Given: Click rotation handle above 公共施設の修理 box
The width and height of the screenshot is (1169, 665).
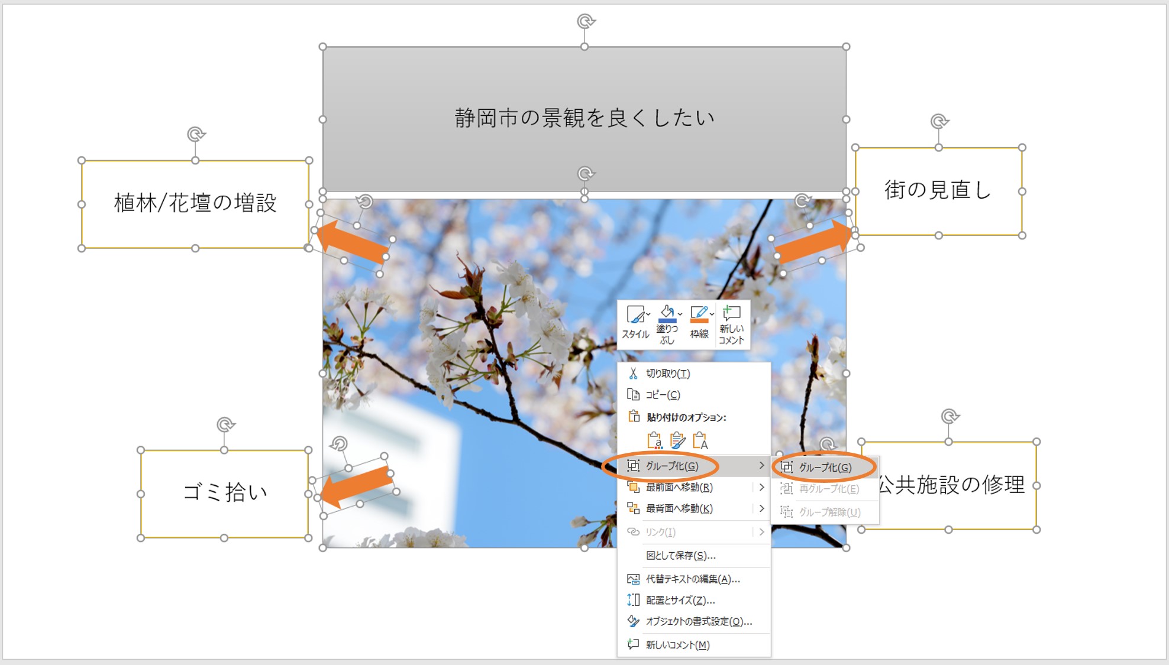Looking at the screenshot, I should pos(950,416).
